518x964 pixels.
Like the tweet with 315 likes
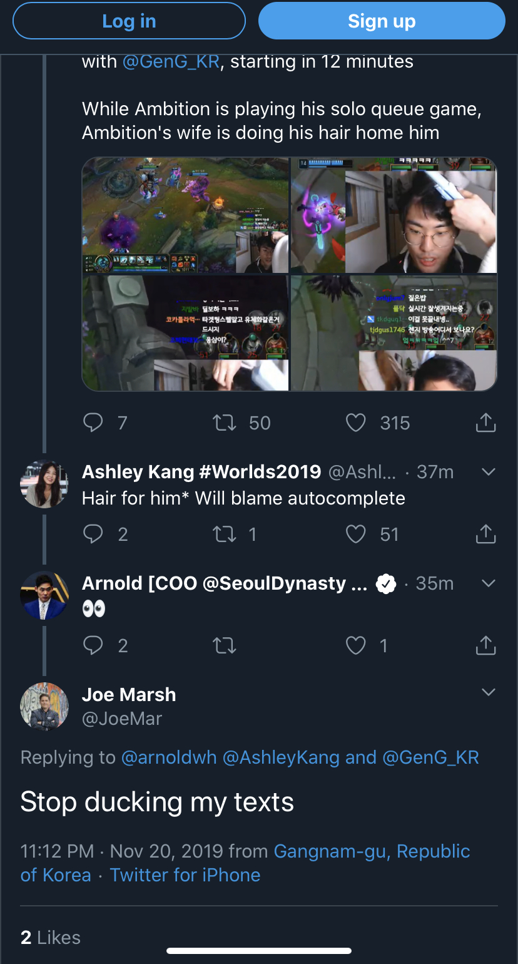coord(356,423)
